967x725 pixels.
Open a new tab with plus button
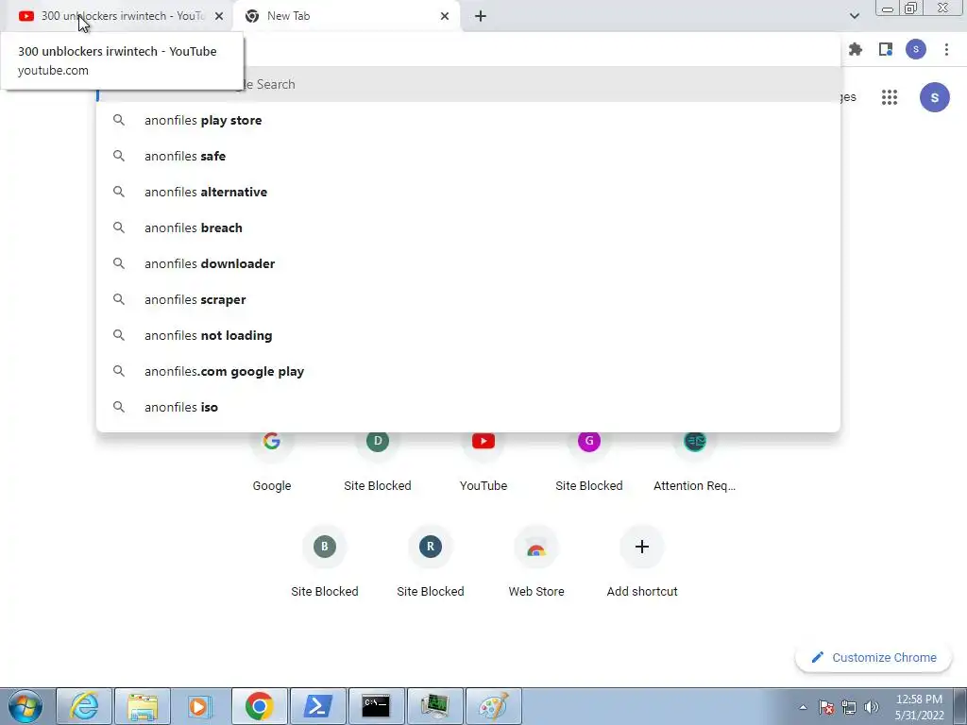(x=481, y=16)
